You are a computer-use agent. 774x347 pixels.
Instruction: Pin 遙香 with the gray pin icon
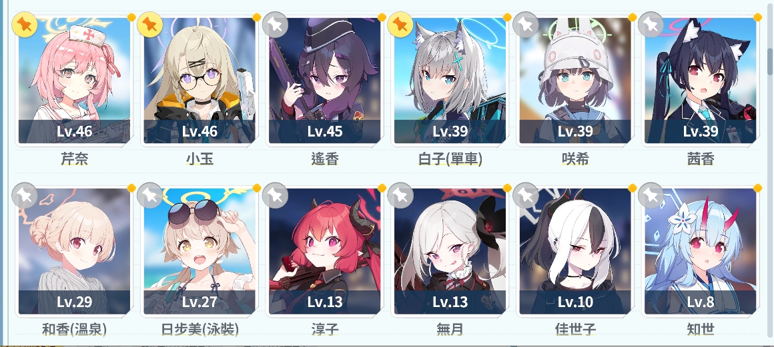click(x=276, y=25)
